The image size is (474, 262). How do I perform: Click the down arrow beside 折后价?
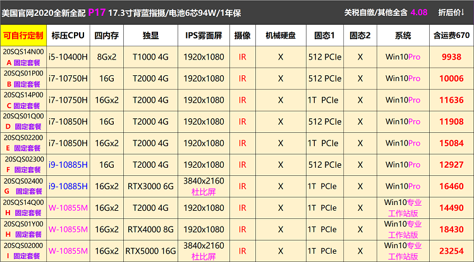pyautogui.click(x=466, y=12)
